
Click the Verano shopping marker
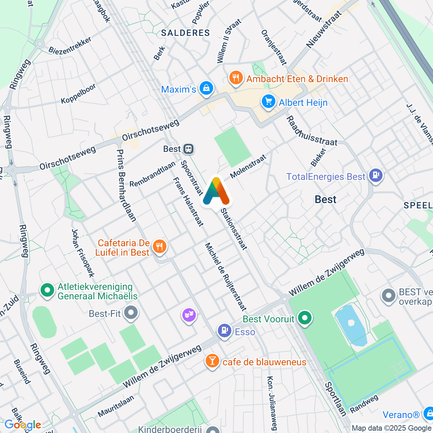428,414
